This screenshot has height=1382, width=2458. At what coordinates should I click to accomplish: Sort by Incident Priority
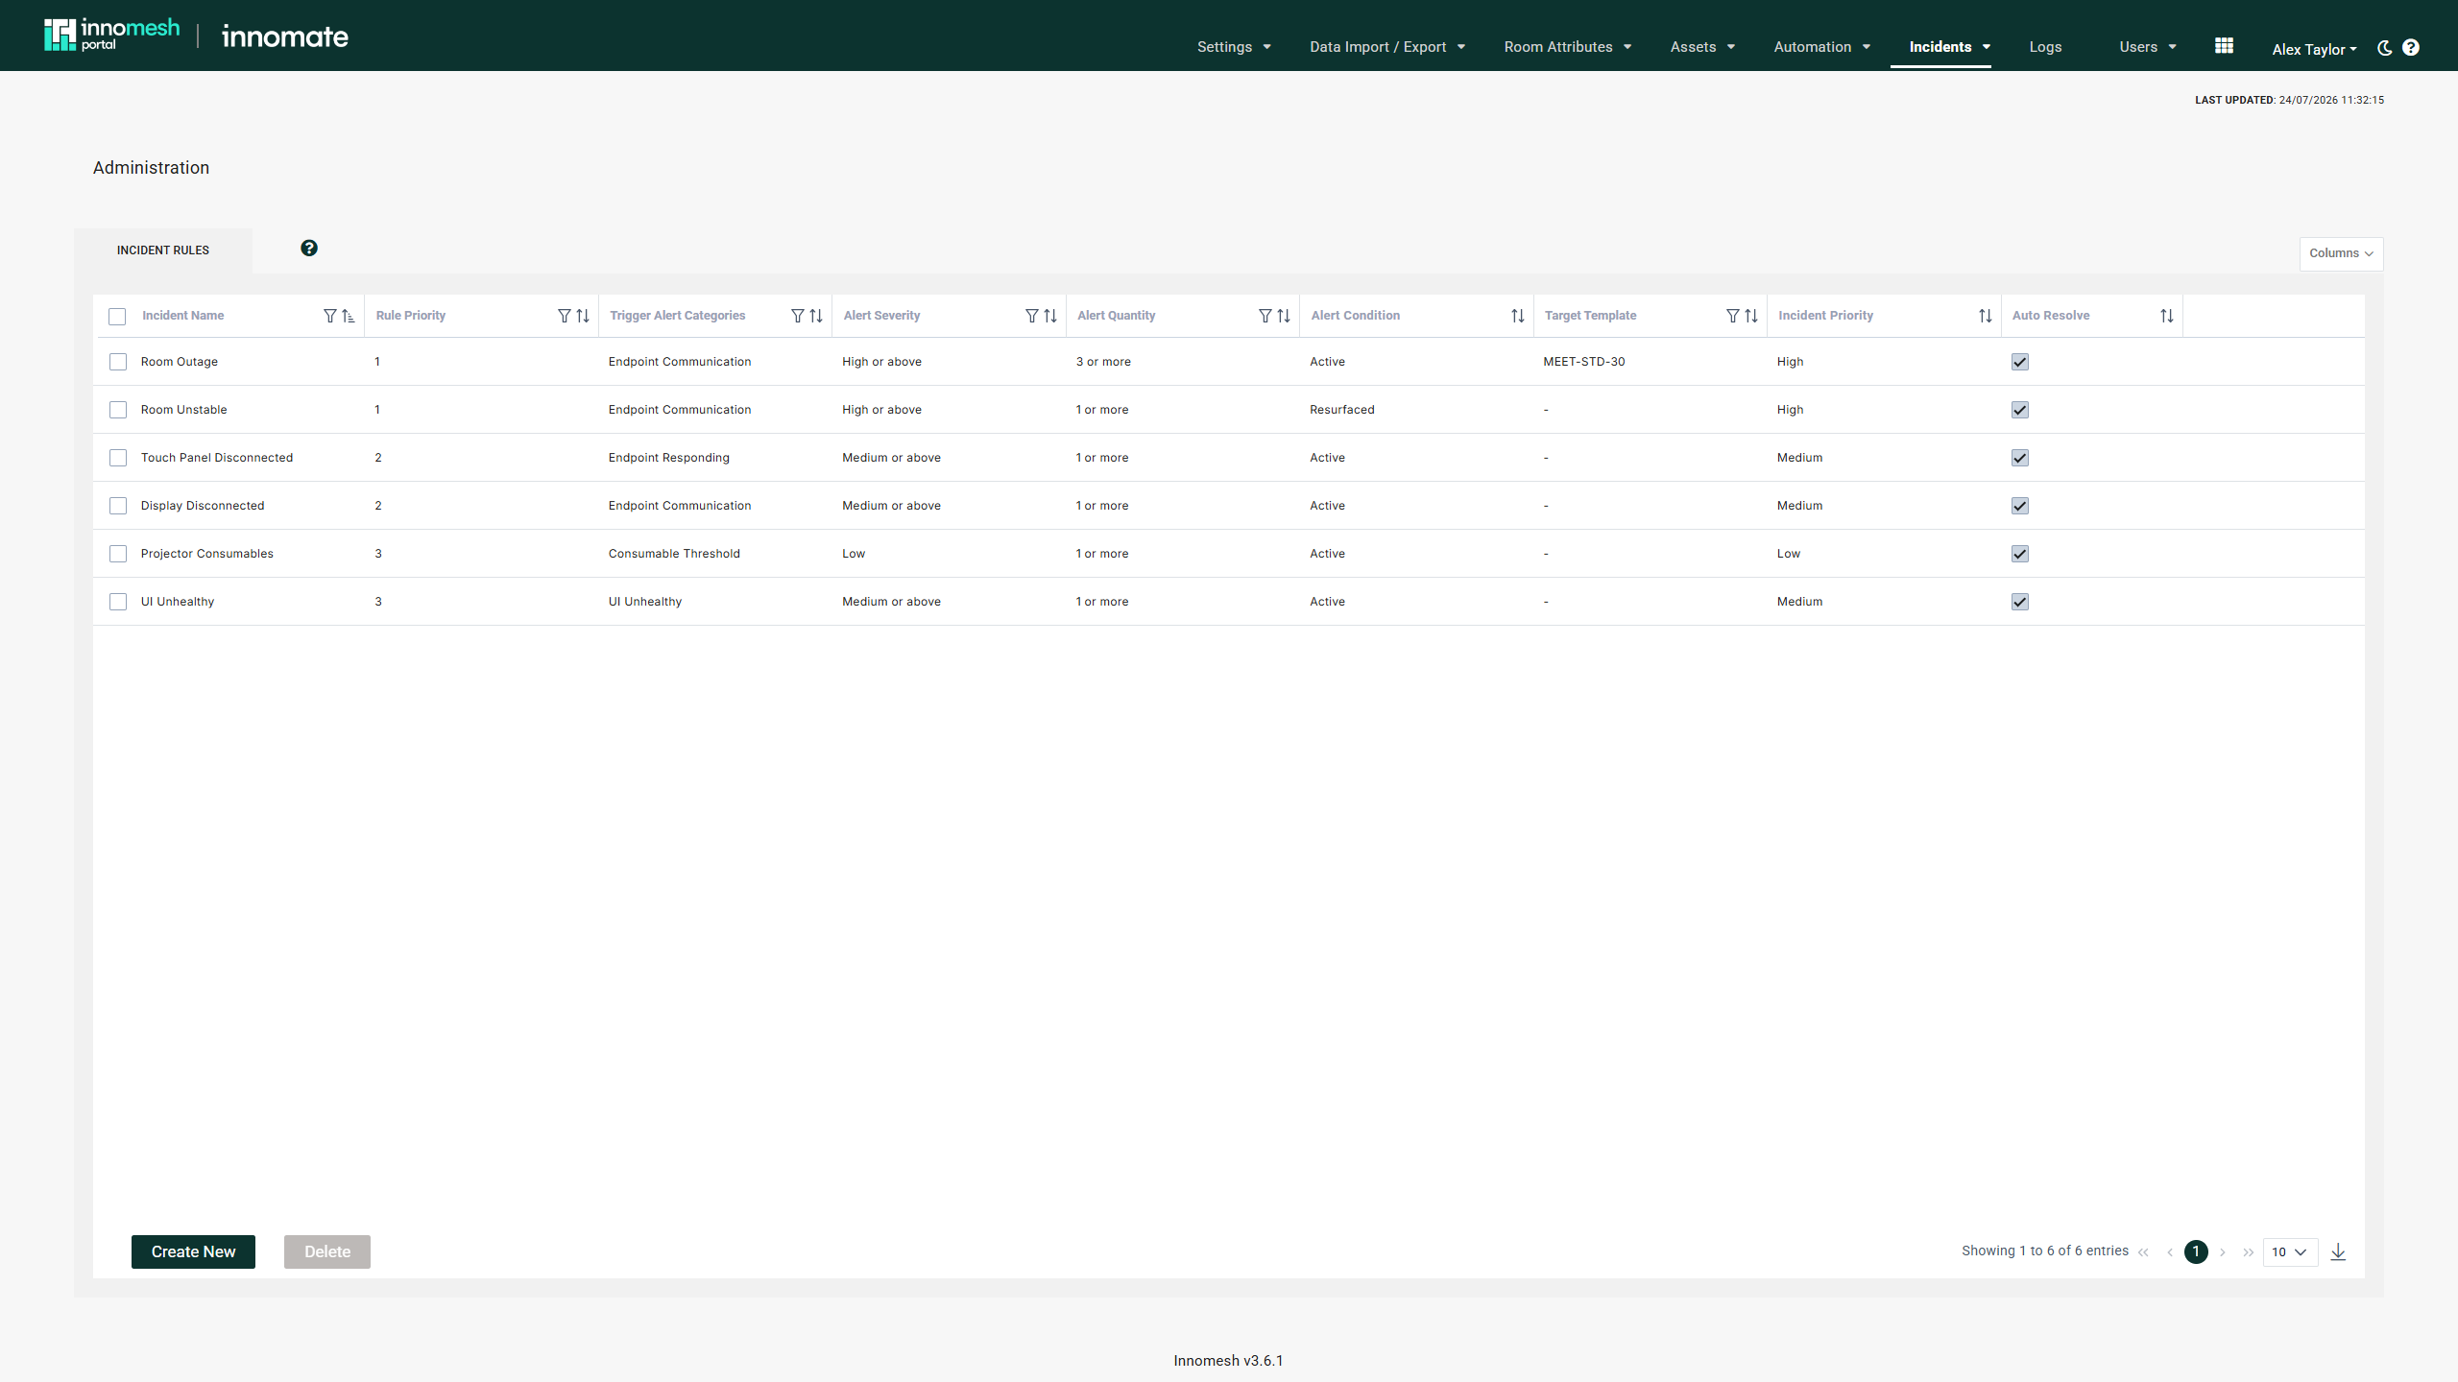1986,316
